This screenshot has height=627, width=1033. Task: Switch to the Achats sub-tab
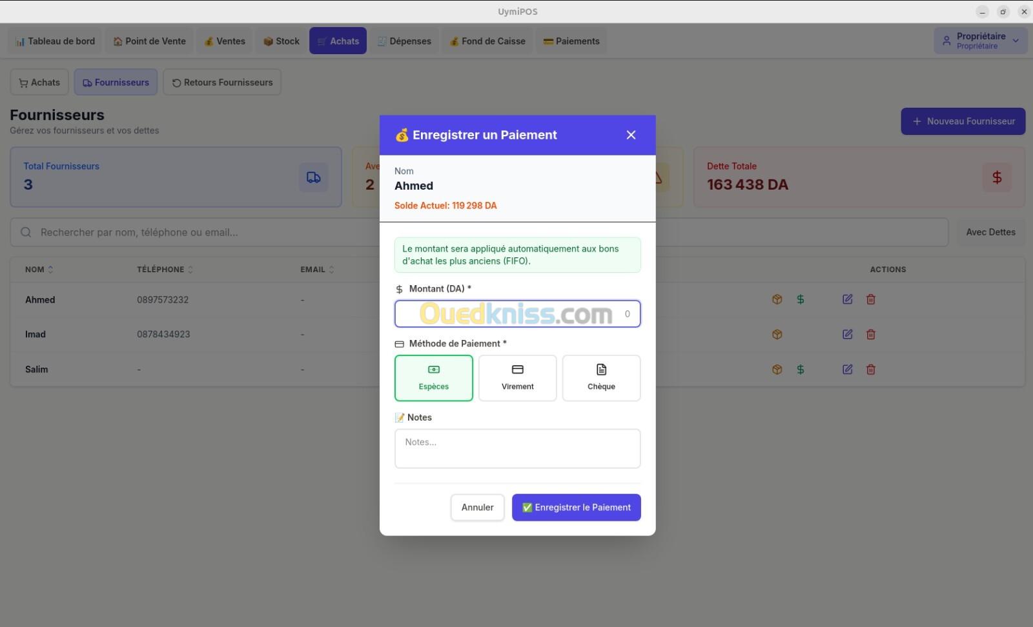pyautogui.click(x=39, y=82)
